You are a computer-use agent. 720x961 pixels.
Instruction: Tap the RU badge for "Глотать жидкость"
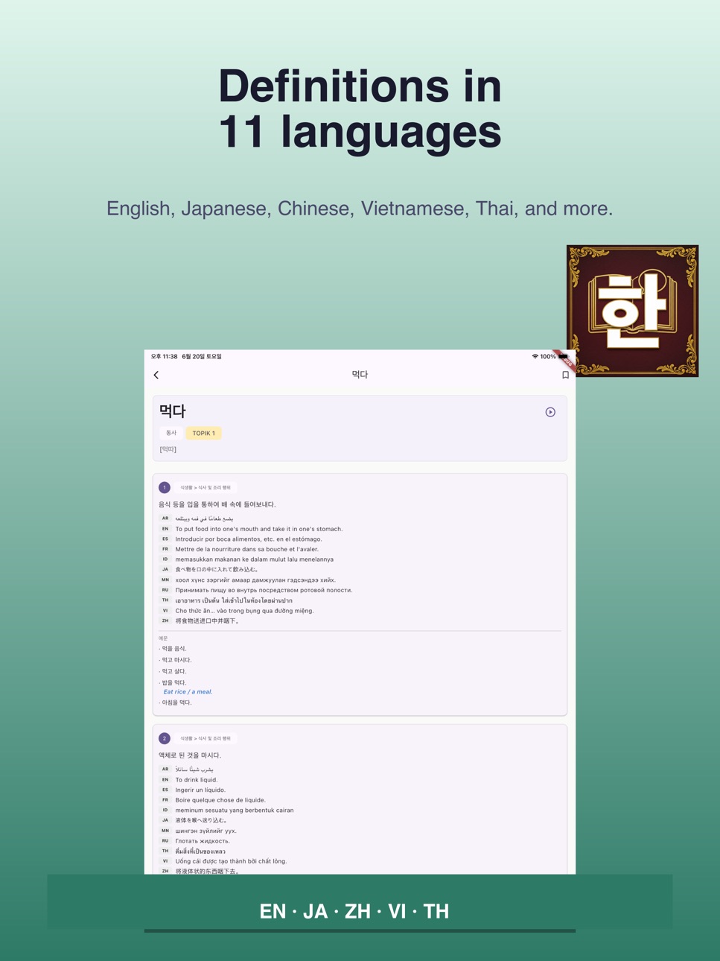click(x=165, y=841)
